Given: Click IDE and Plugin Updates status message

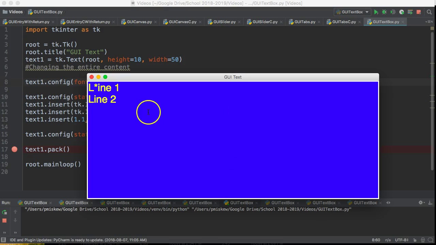Looking at the screenshot, I should click(x=78, y=240).
